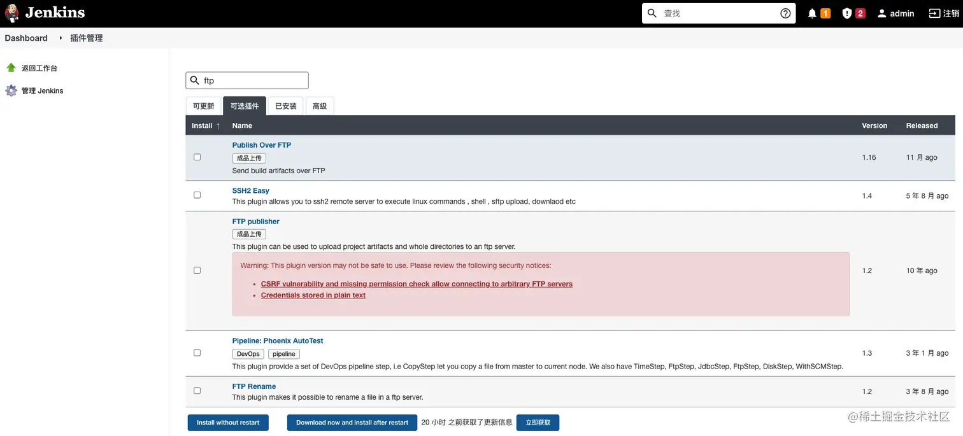Open the 返回工作台 sidebar link
This screenshot has width=963, height=436.
coord(39,68)
